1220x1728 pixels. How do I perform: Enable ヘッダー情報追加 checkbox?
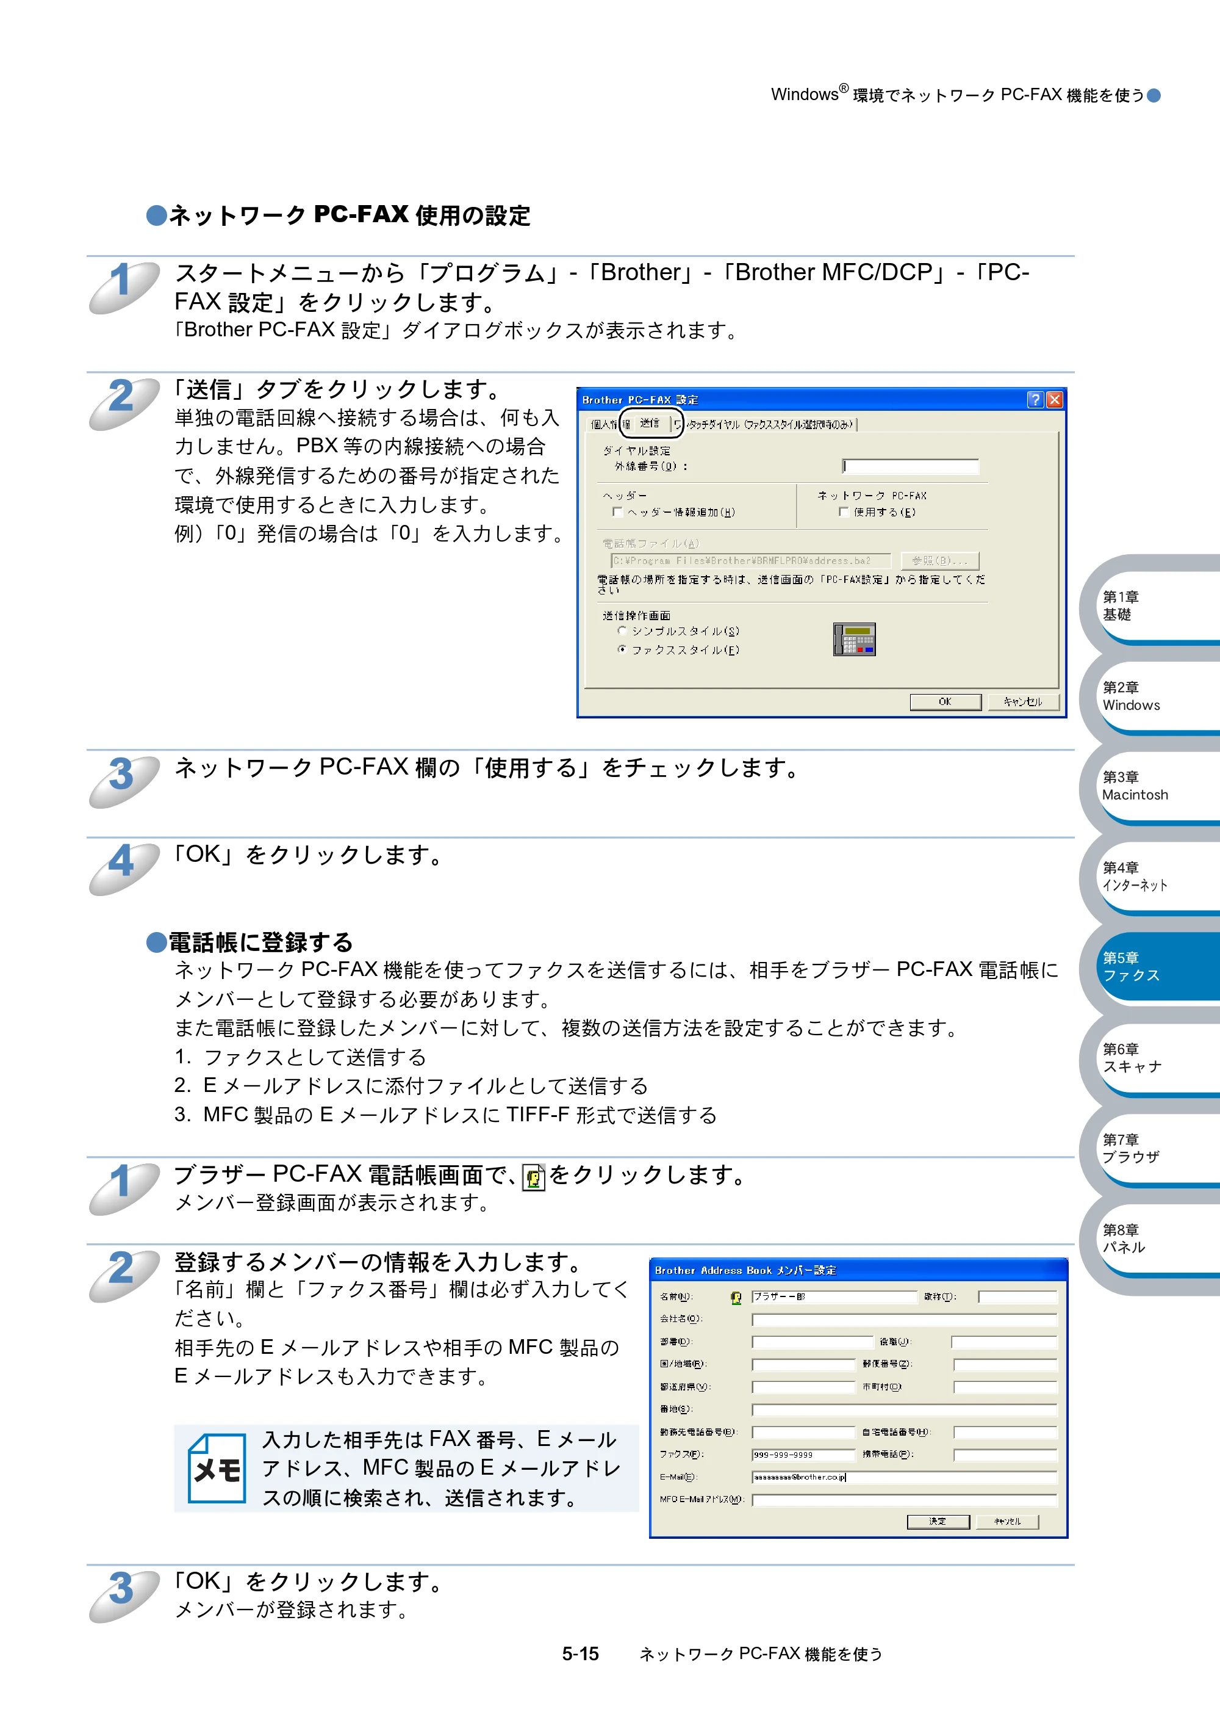617,512
